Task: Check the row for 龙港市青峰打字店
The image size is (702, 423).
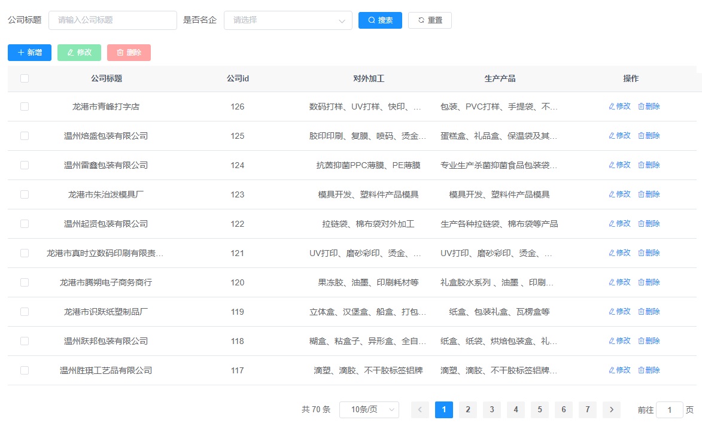Action: click(x=25, y=106)
